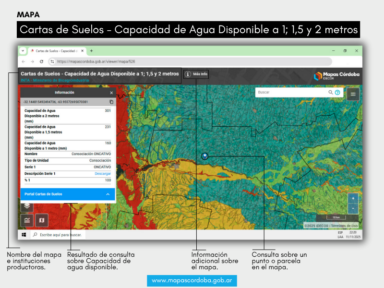Open the hamburger main menu
The width and height of the screenshot is (384, 288).
click(353, 94)
